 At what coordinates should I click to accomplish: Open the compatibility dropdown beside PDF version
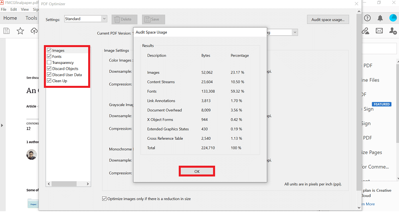(294, 32)
